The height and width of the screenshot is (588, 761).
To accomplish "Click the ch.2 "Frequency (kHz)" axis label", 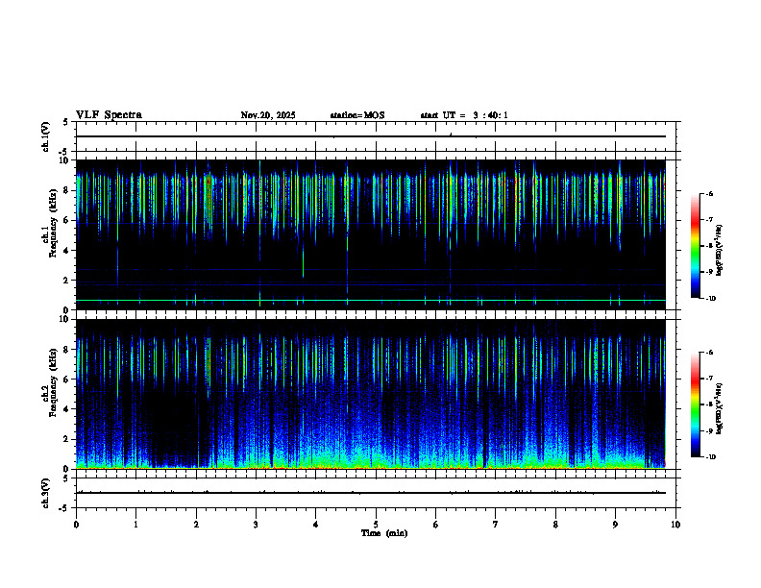I will tap(53, 382).
